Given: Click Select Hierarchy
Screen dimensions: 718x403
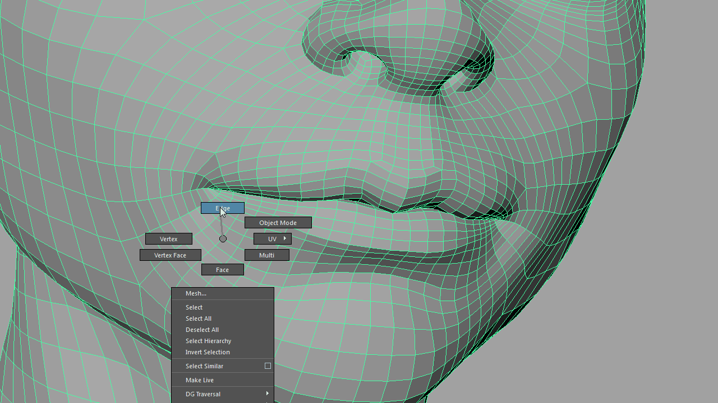Looking at the screenshot, I should tap(223, 341).
